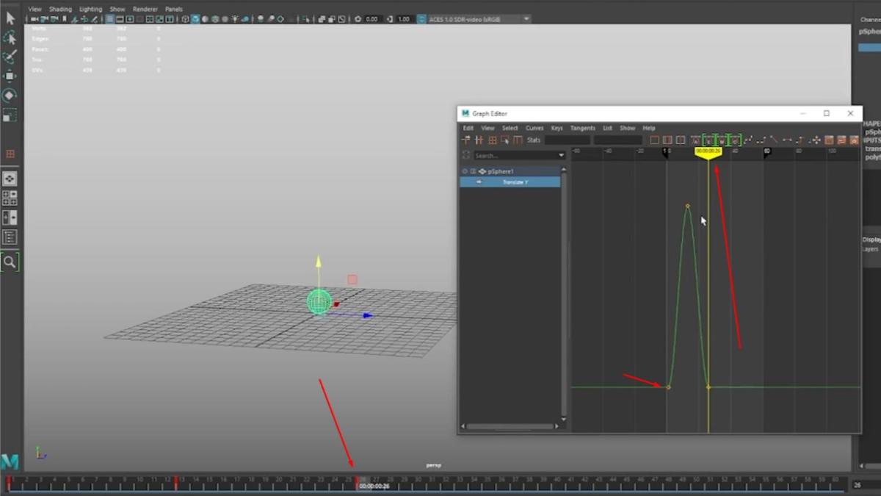Click the yellow current time marker in Graph Editor
The height and width of the screenshot is (496, 881).
tap(708, 151)
